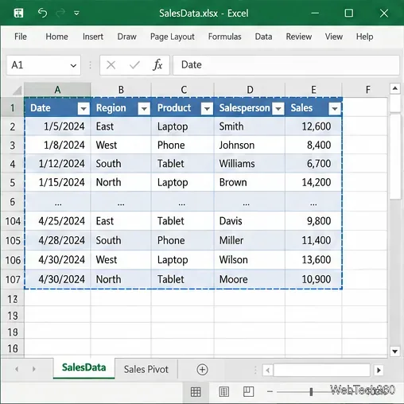Screen dimensions: 404x404
Task: Switch to the Home ribbon tab
Action: pyautogui.click(x=56, y=37)
